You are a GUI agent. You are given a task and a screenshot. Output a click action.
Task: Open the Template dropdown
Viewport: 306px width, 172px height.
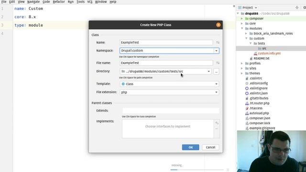click(169, 84)
